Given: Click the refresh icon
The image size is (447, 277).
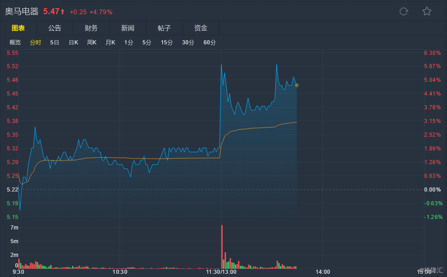Looking at the screenshot, I should [x=404, y=11].
